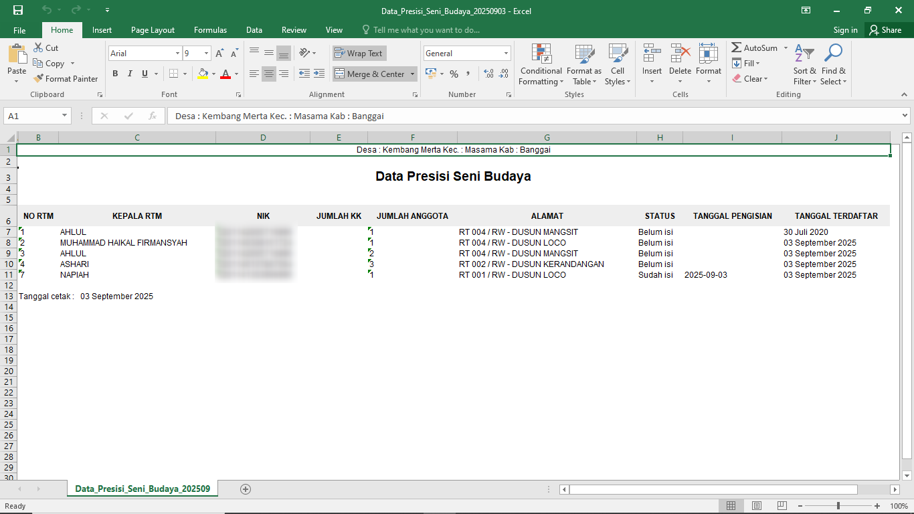This screenshot has width=914, height=514.
Task: Click the Share button
Action: [885, 30]
